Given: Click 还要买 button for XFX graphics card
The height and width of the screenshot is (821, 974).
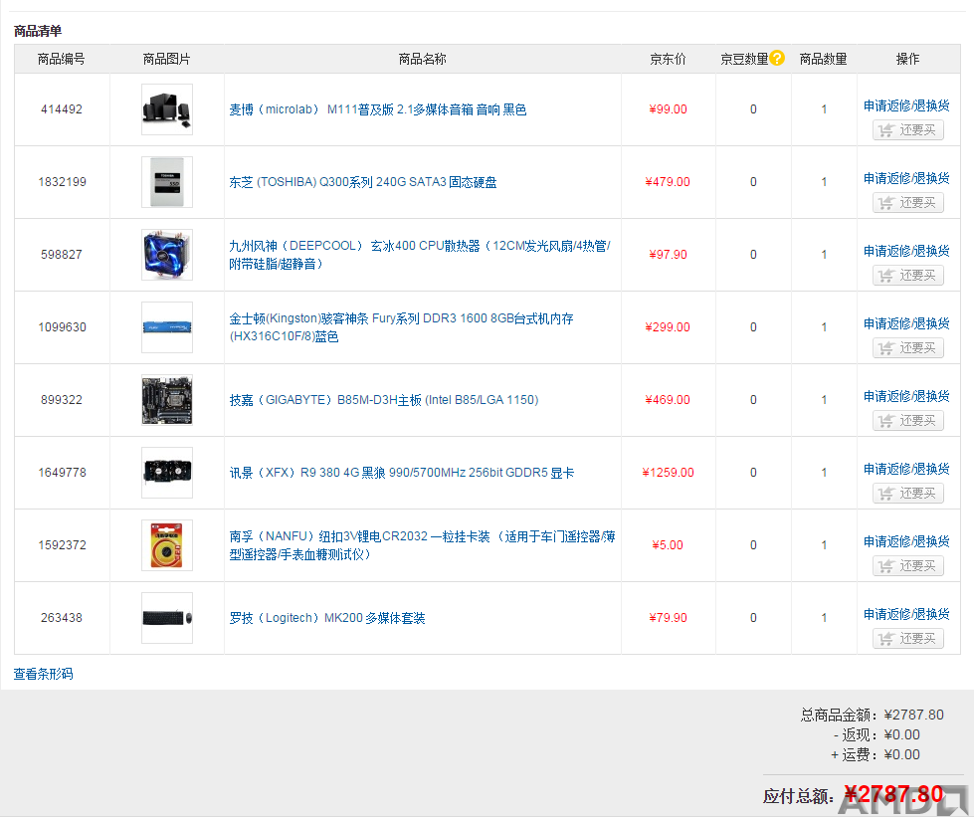Looking at the screenshot, I should (x=908, y=494).
